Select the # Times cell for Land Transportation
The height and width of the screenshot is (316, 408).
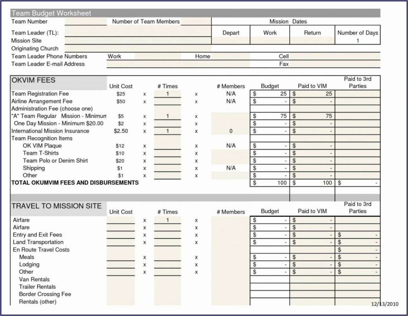[x=167, y=242]
